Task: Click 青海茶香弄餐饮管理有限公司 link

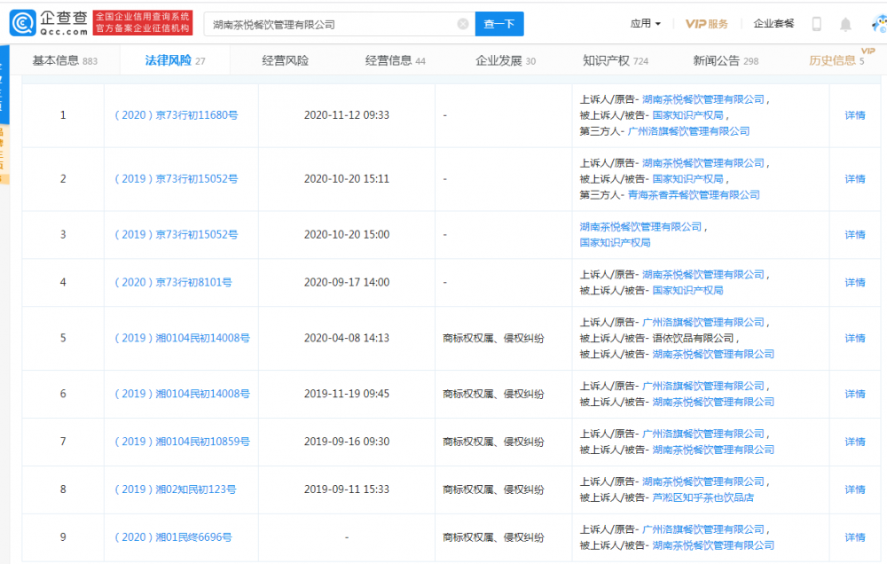Action: pyautogui.click(x=694, y=194)
